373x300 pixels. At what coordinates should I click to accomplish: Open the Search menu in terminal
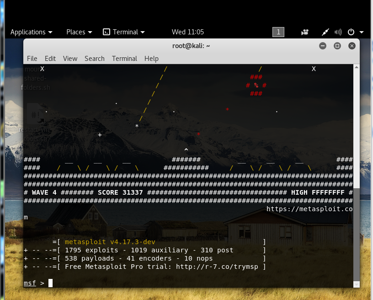click(x=95, y=59)
